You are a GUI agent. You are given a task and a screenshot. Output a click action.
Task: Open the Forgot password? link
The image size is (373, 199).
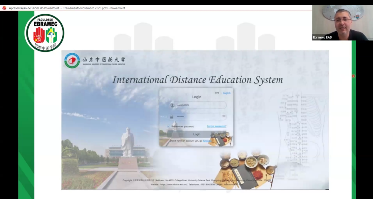click(x=217, y=126)
